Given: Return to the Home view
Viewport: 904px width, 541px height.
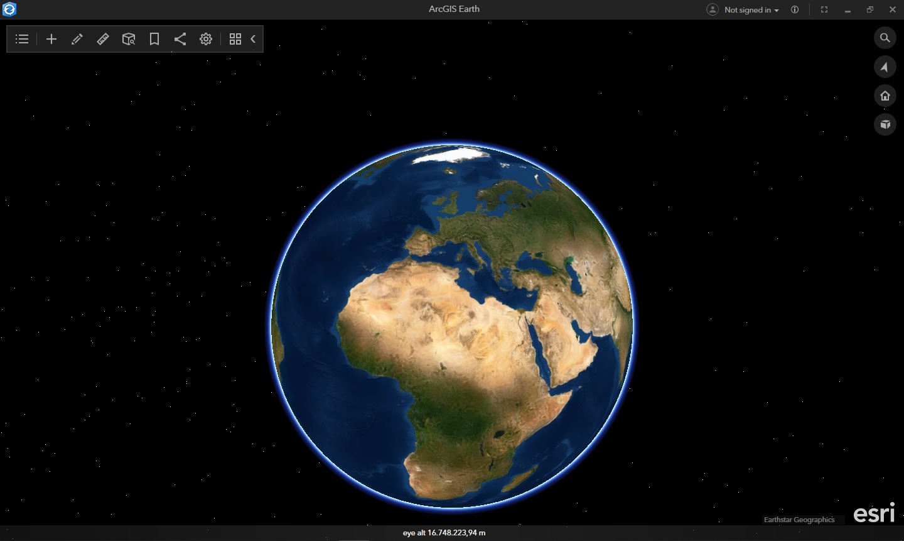Looking at the screenshot, I should pos(885,96).
